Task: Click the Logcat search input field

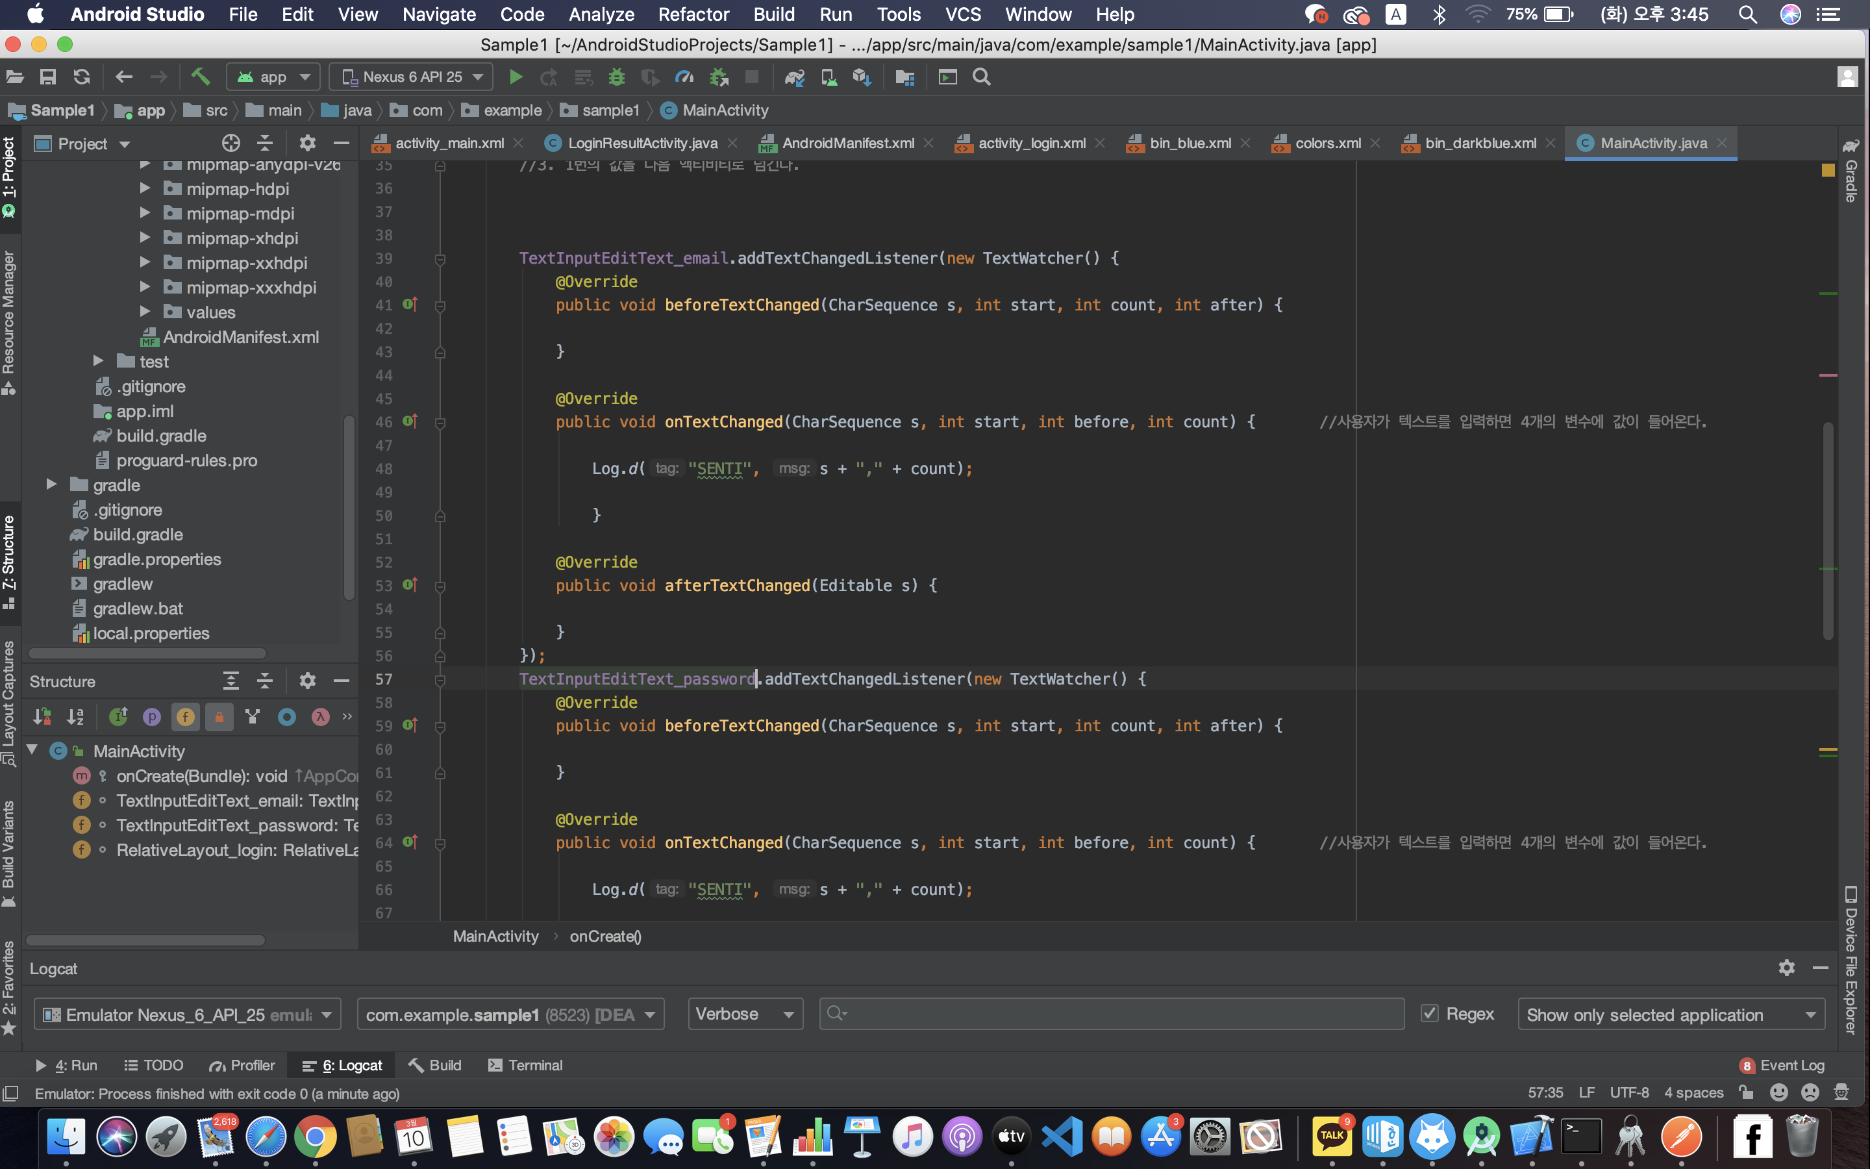Action: tap(1113, 1014)
